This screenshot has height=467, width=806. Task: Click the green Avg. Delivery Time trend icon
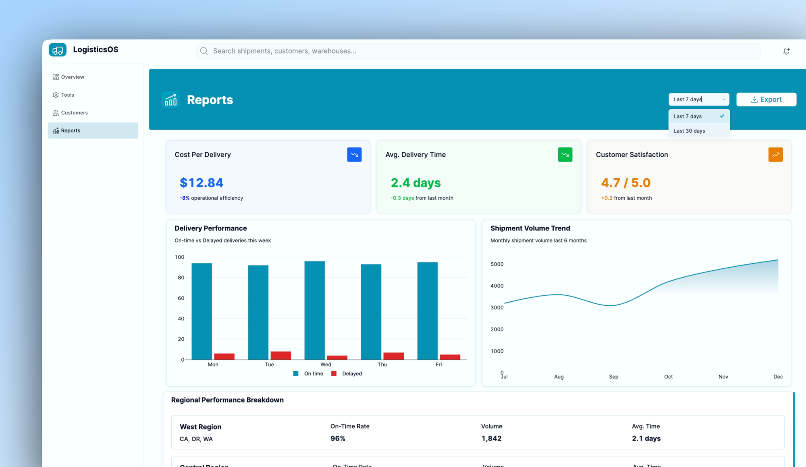point(565,155)
